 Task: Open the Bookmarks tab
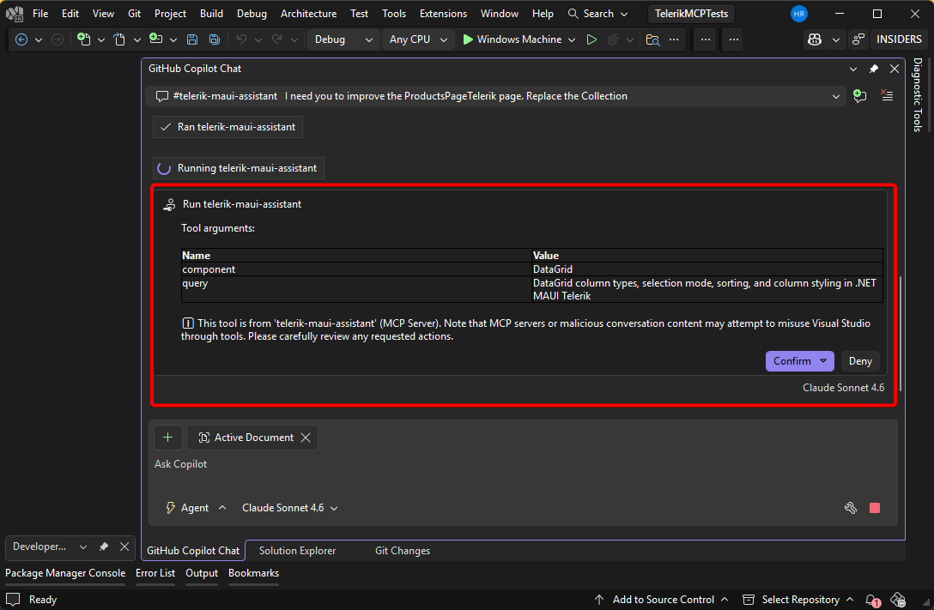tap(254, 573)
